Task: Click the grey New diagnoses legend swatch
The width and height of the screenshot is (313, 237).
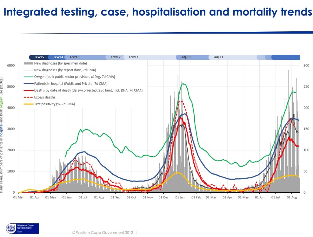Action: (x=29, y=64)
